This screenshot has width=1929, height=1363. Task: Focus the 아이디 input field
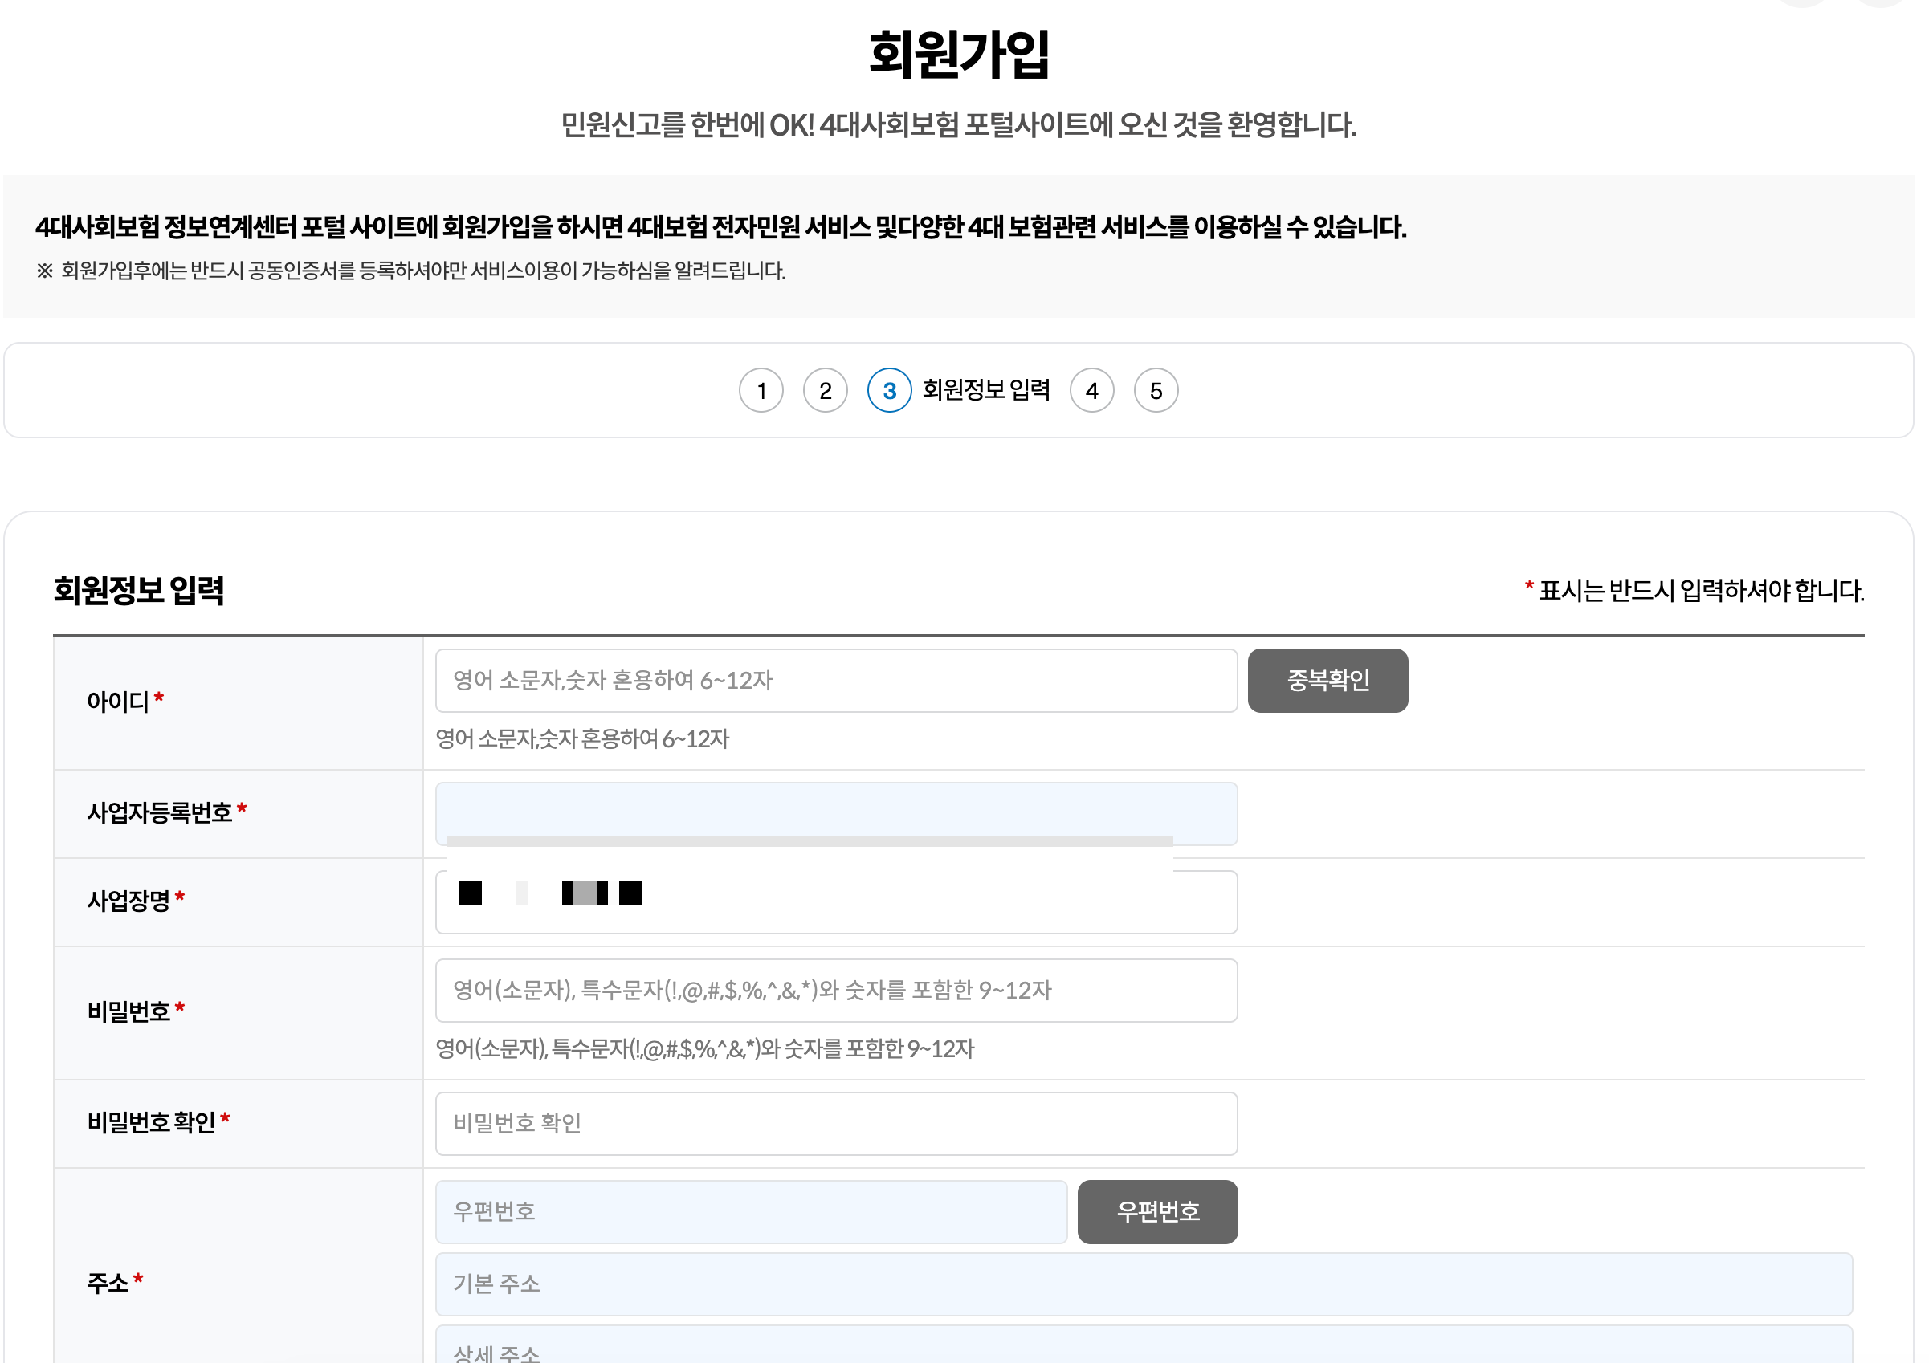pos(835,680)
